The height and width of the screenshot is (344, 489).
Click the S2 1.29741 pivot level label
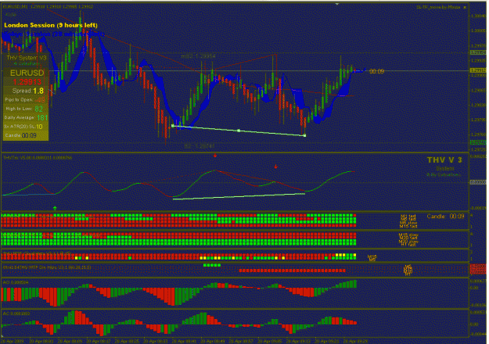200,146
